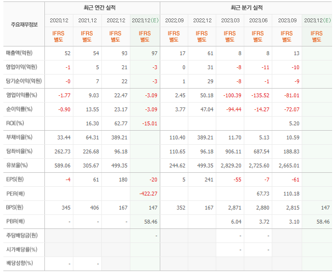The height and width of the screenshot is (272, 335).
Task: Click the operating margin value 22.47
Action: tap(121, 95)
